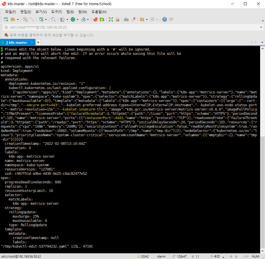
Task: Click the xterm status bar label
Action: click(161, 256)
